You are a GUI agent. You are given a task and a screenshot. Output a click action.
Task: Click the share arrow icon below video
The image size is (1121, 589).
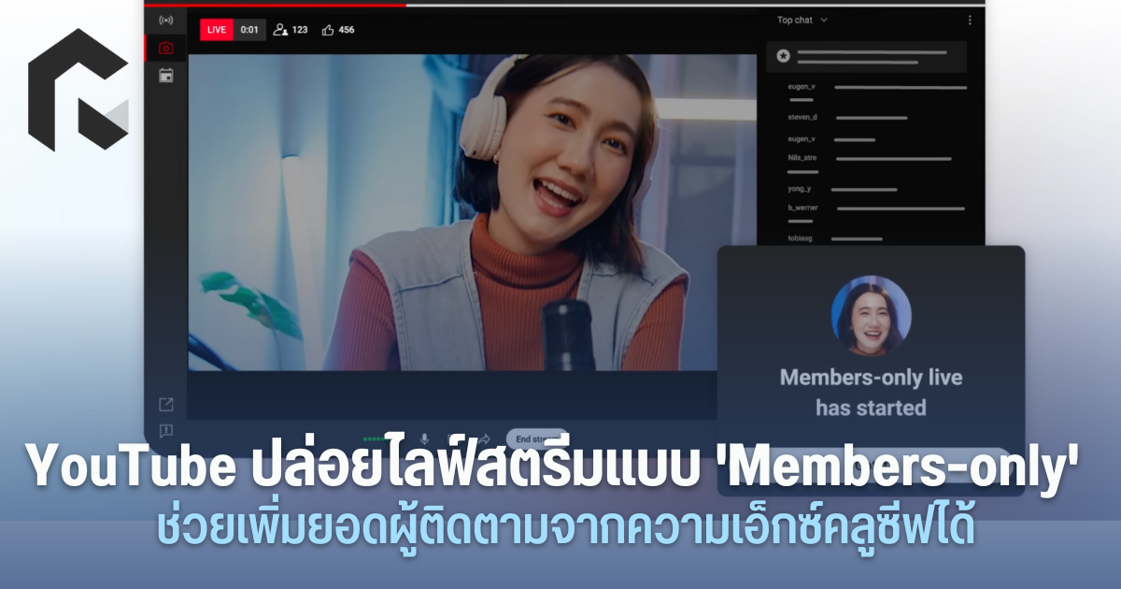[486, 438]
